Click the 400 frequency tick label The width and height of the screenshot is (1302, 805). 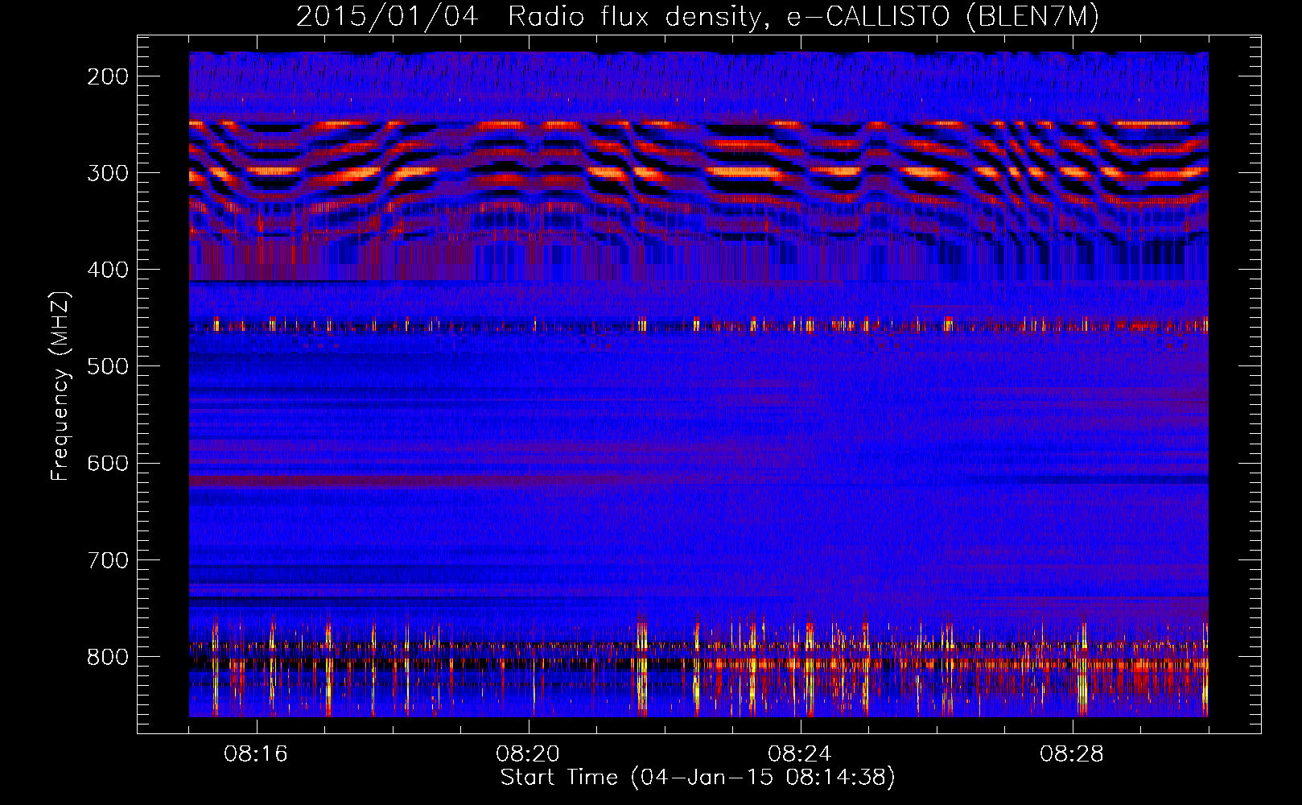[x=108, y=270]
